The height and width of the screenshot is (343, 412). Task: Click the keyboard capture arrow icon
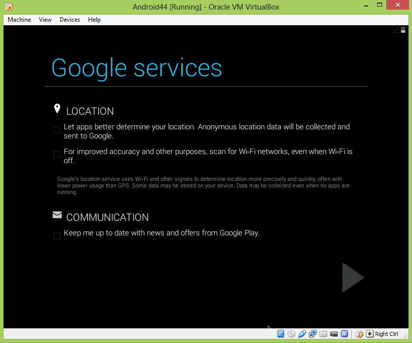pyautogui.click(x=369, y=334)
